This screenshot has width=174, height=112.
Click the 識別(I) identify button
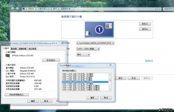point(145,29)
